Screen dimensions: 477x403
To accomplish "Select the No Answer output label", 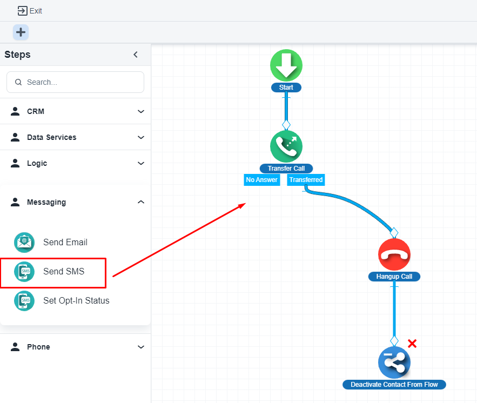I will [262, 180].
